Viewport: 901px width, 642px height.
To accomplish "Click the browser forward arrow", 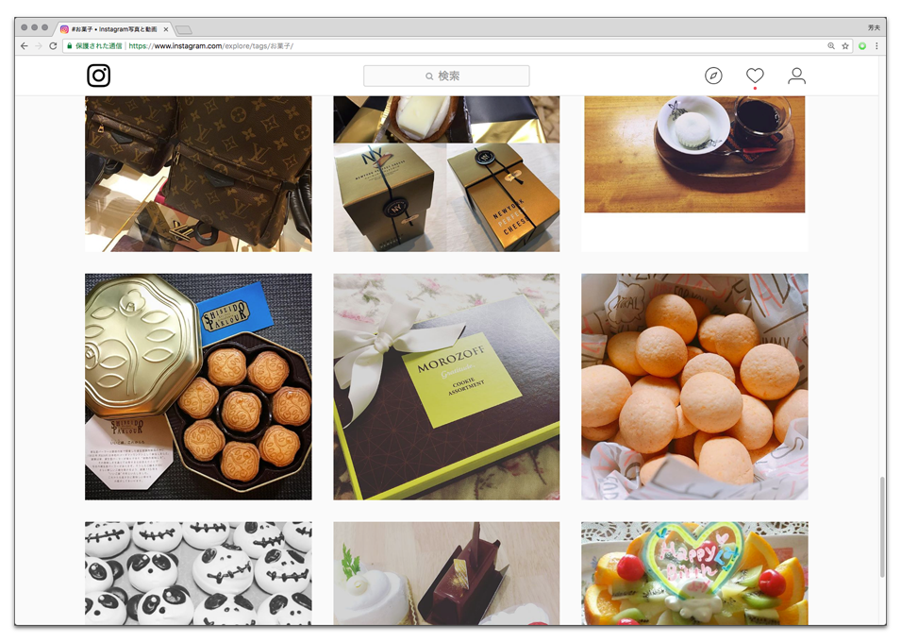I will (x=39, y=46).
